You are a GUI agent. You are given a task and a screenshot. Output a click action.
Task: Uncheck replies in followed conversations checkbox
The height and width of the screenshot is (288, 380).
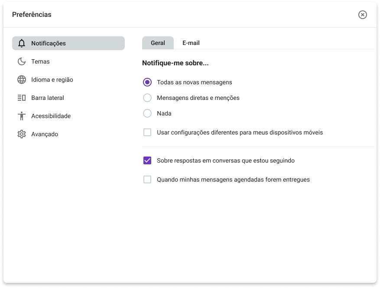[x=147, y=160]
